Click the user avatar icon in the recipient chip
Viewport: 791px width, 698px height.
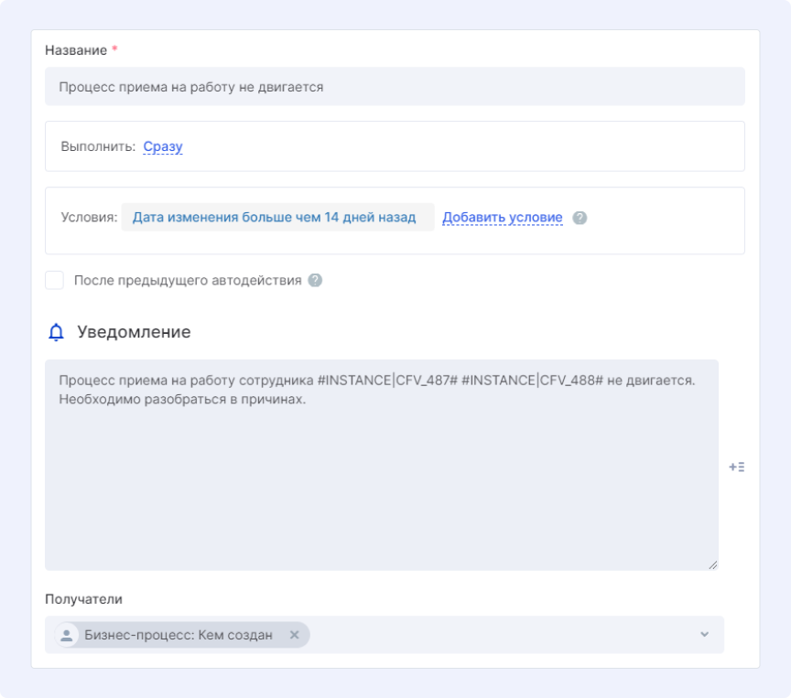coord(67,635)
